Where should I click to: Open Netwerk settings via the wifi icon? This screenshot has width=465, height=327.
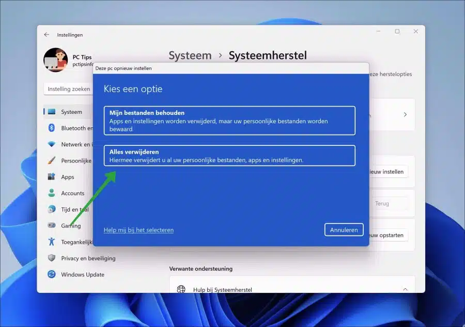click(52, 144)
